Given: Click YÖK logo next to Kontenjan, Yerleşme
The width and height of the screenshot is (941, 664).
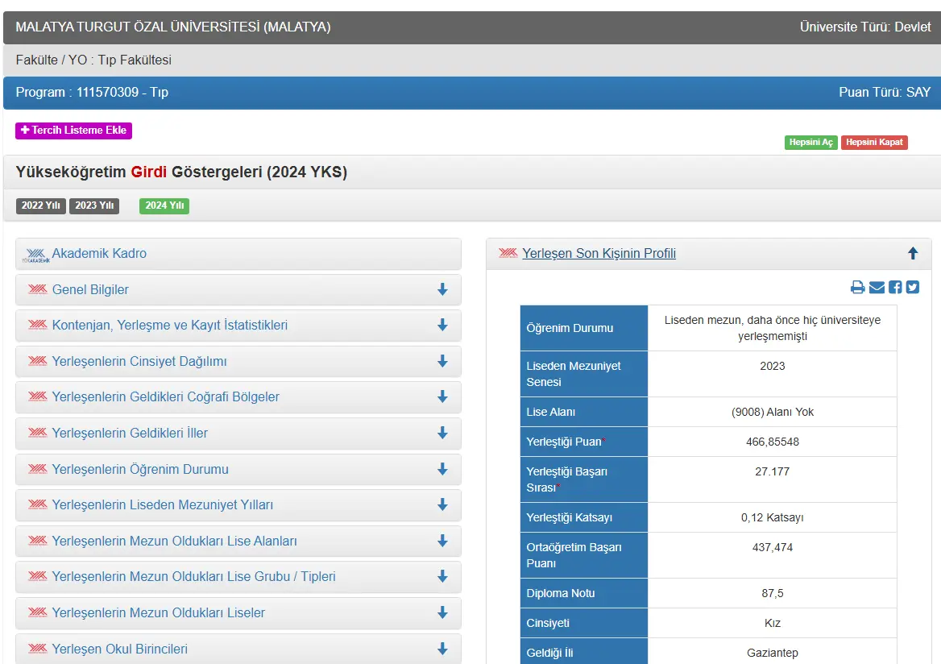Looking at the screenshot, I should tap(37, 324).
